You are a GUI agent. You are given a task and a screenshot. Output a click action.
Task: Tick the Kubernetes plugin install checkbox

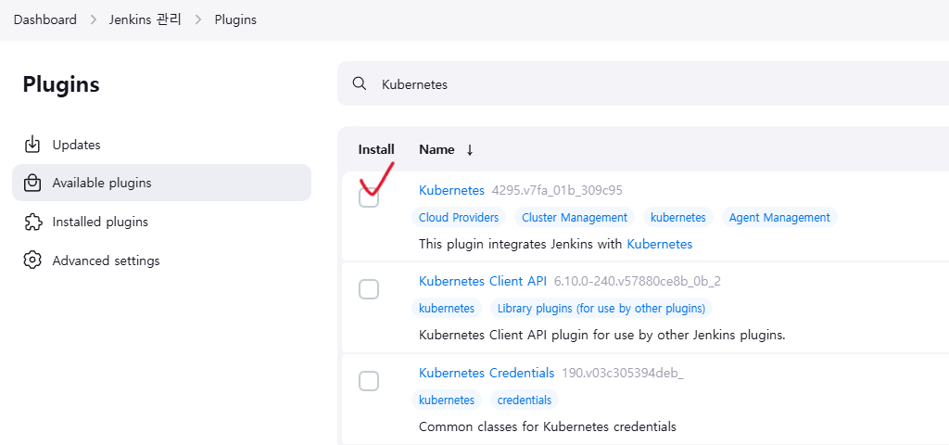[369, 197]
